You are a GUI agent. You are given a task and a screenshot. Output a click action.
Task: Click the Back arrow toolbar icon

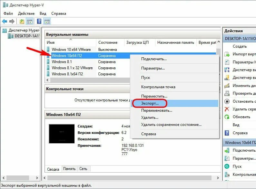pyautogui.click(x=5, y=21)
